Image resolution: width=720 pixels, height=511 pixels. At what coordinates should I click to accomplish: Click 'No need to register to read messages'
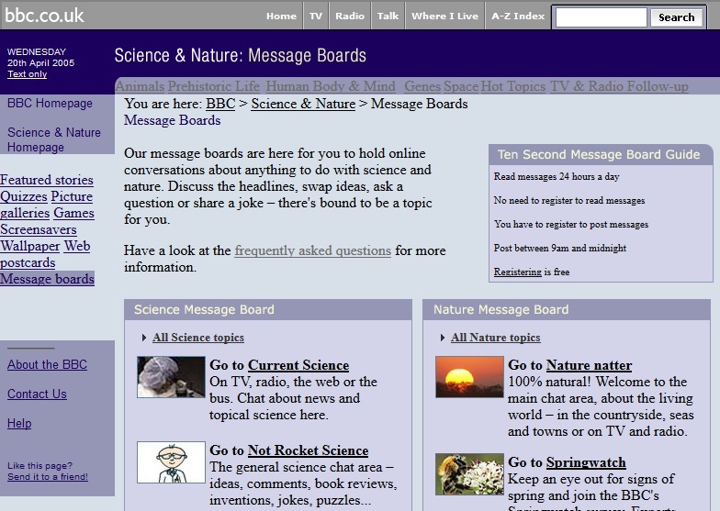pyautogui.click(x=569, y=200)
